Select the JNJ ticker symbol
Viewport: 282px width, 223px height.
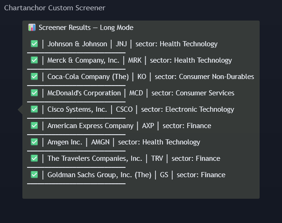point(121,44)
